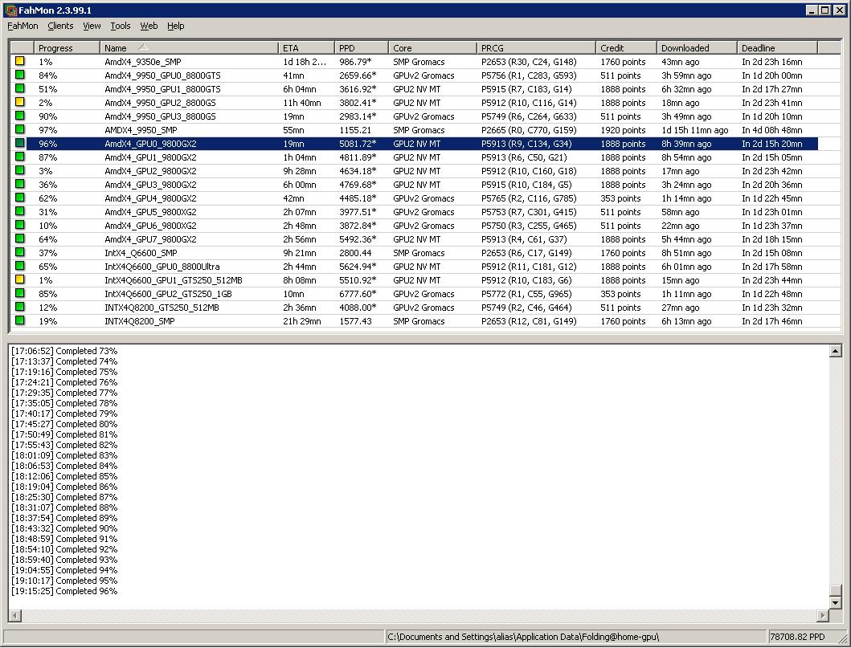851x648 pixels.
Task: Click log line '[17:06:52] Completed 73%'
Action: coord(64,351)
